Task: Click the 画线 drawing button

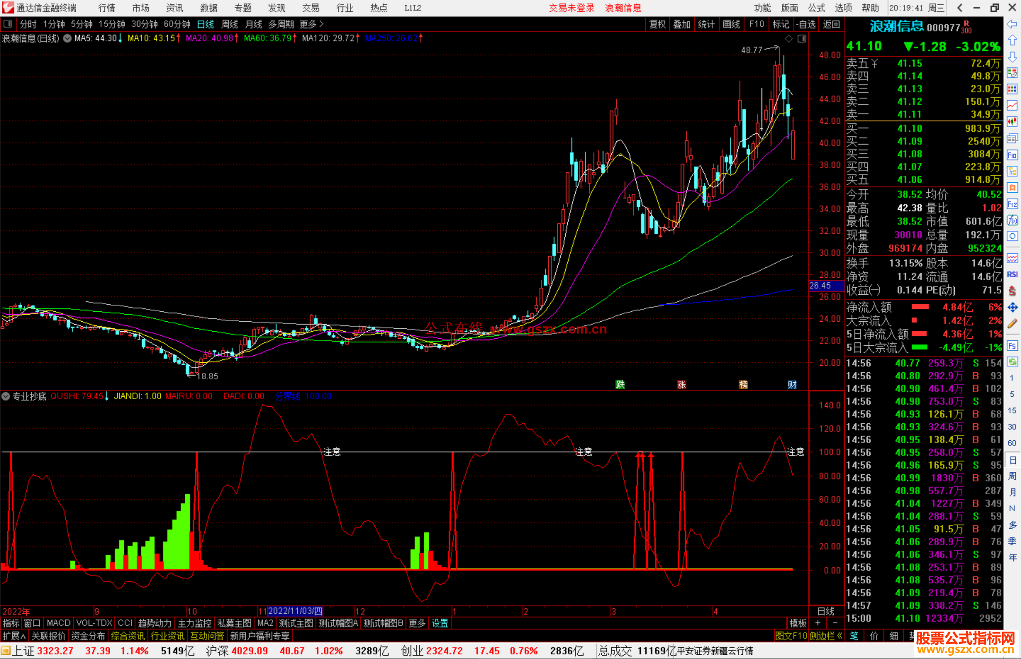Action: [731, 24]
